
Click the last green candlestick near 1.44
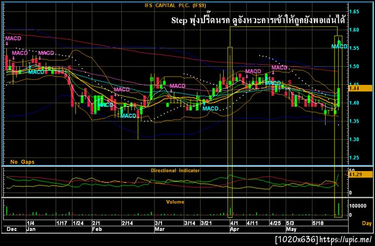point(339,97)
